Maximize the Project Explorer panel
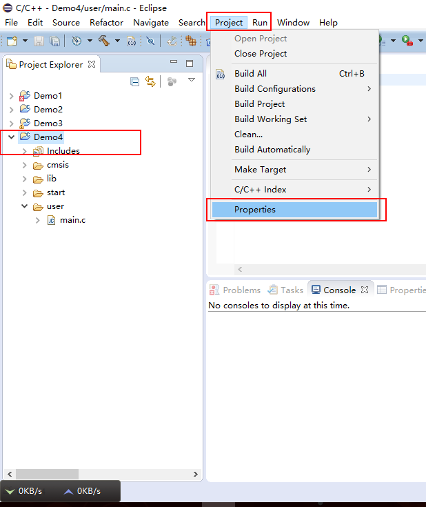The width and height of the screenshot is (426, 507). [x=190, y=63]
